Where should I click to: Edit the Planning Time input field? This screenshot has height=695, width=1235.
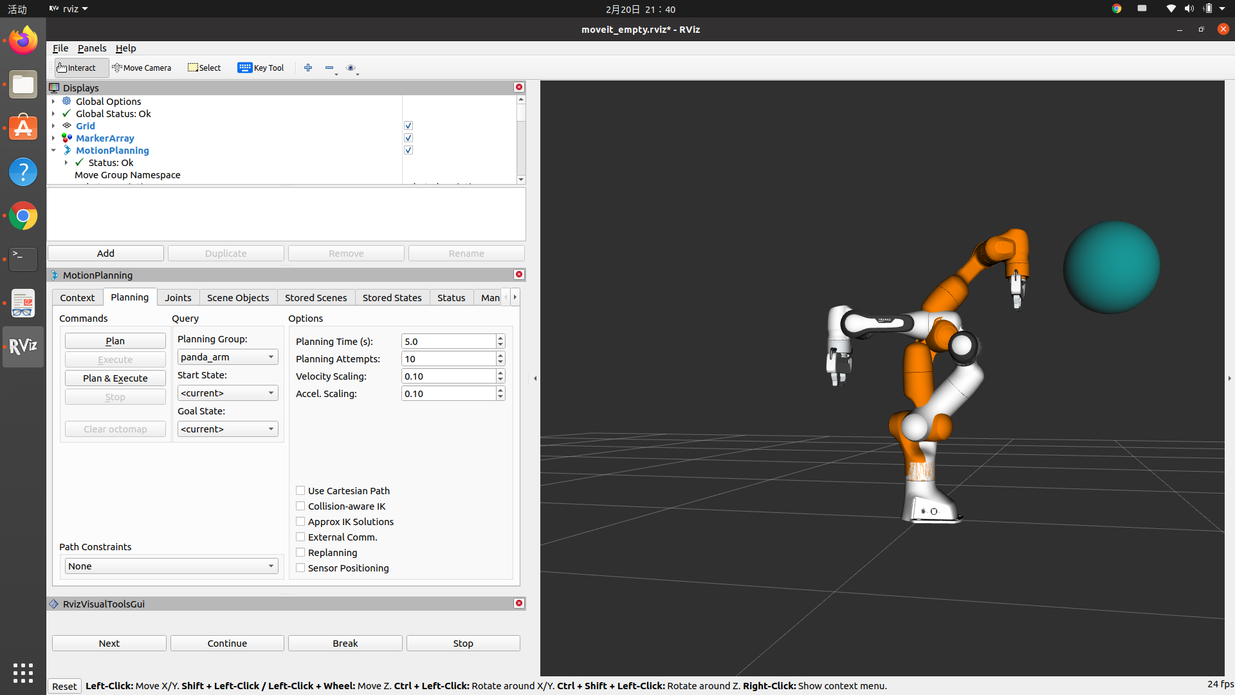[448, 341]
